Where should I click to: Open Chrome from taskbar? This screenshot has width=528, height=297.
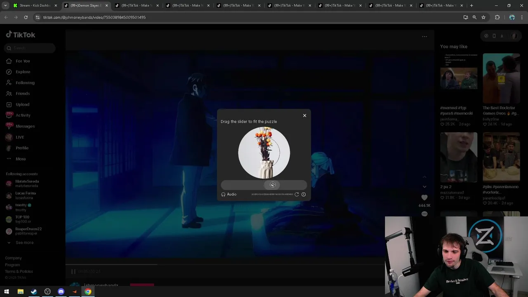[88, 292]
